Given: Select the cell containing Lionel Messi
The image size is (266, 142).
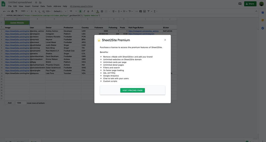Looking at the screenshot, I should 54,42.
